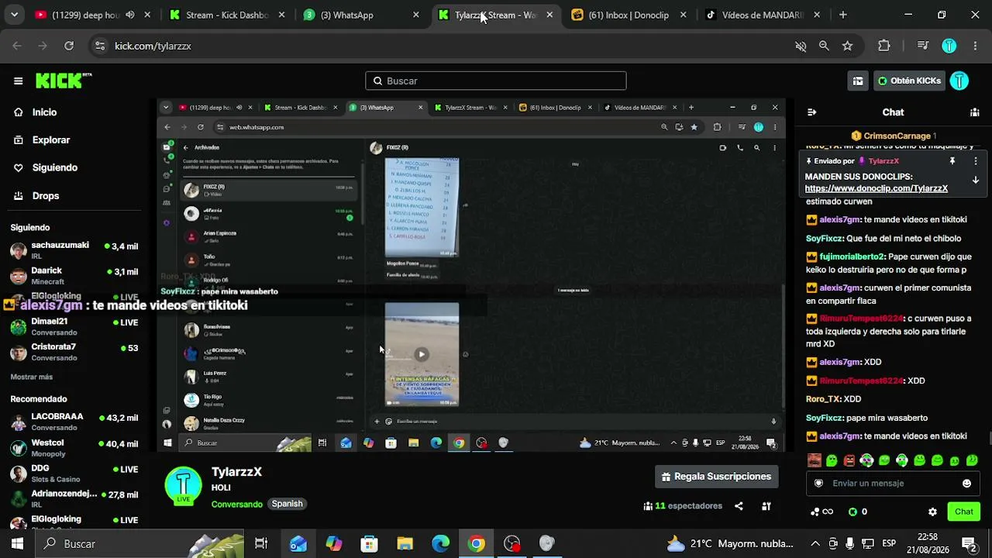Image resolution: width=992 pixels, height=558 pixels.
Task: Open Westcol from the Recomendado list
Action: pyautogui.click(x=74, y=447)
